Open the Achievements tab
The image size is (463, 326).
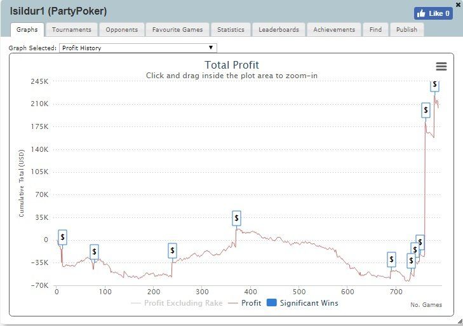[334, 30]
